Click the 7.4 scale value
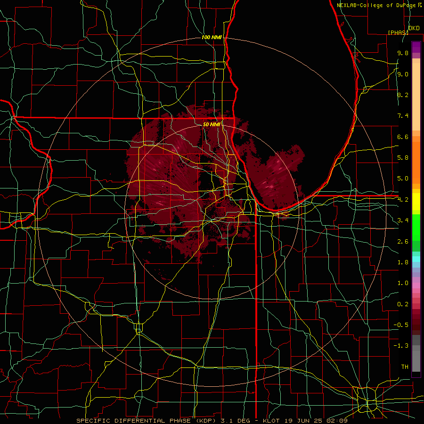This screenshot has width=424, height=424. pos(403,116)
